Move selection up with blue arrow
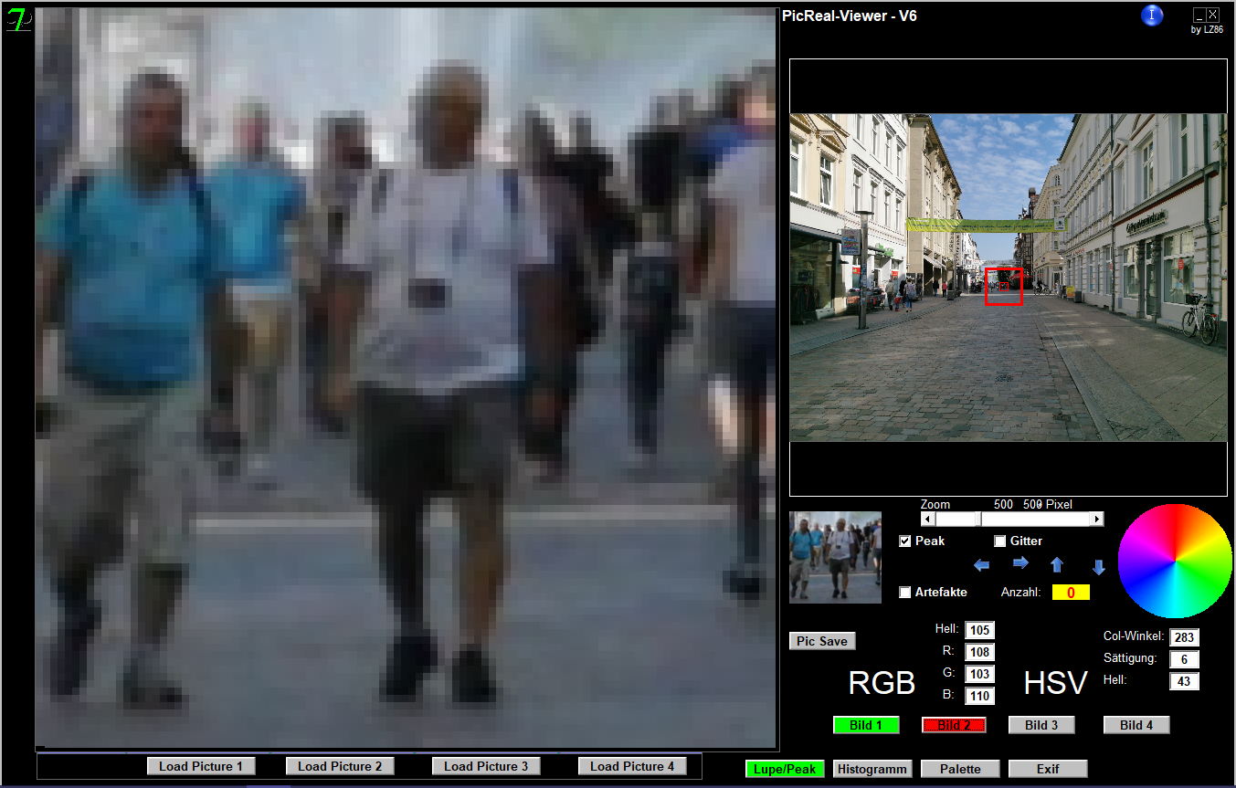Screen dimensions: 1236x788 point(1057,564)
